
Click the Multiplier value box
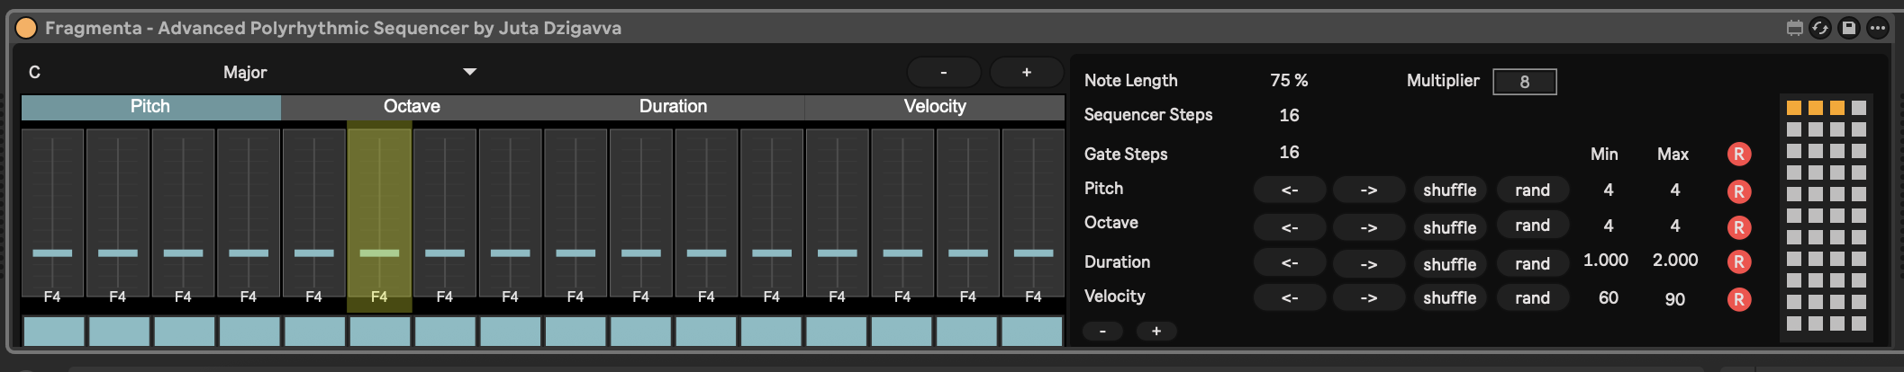point(1524,82)
